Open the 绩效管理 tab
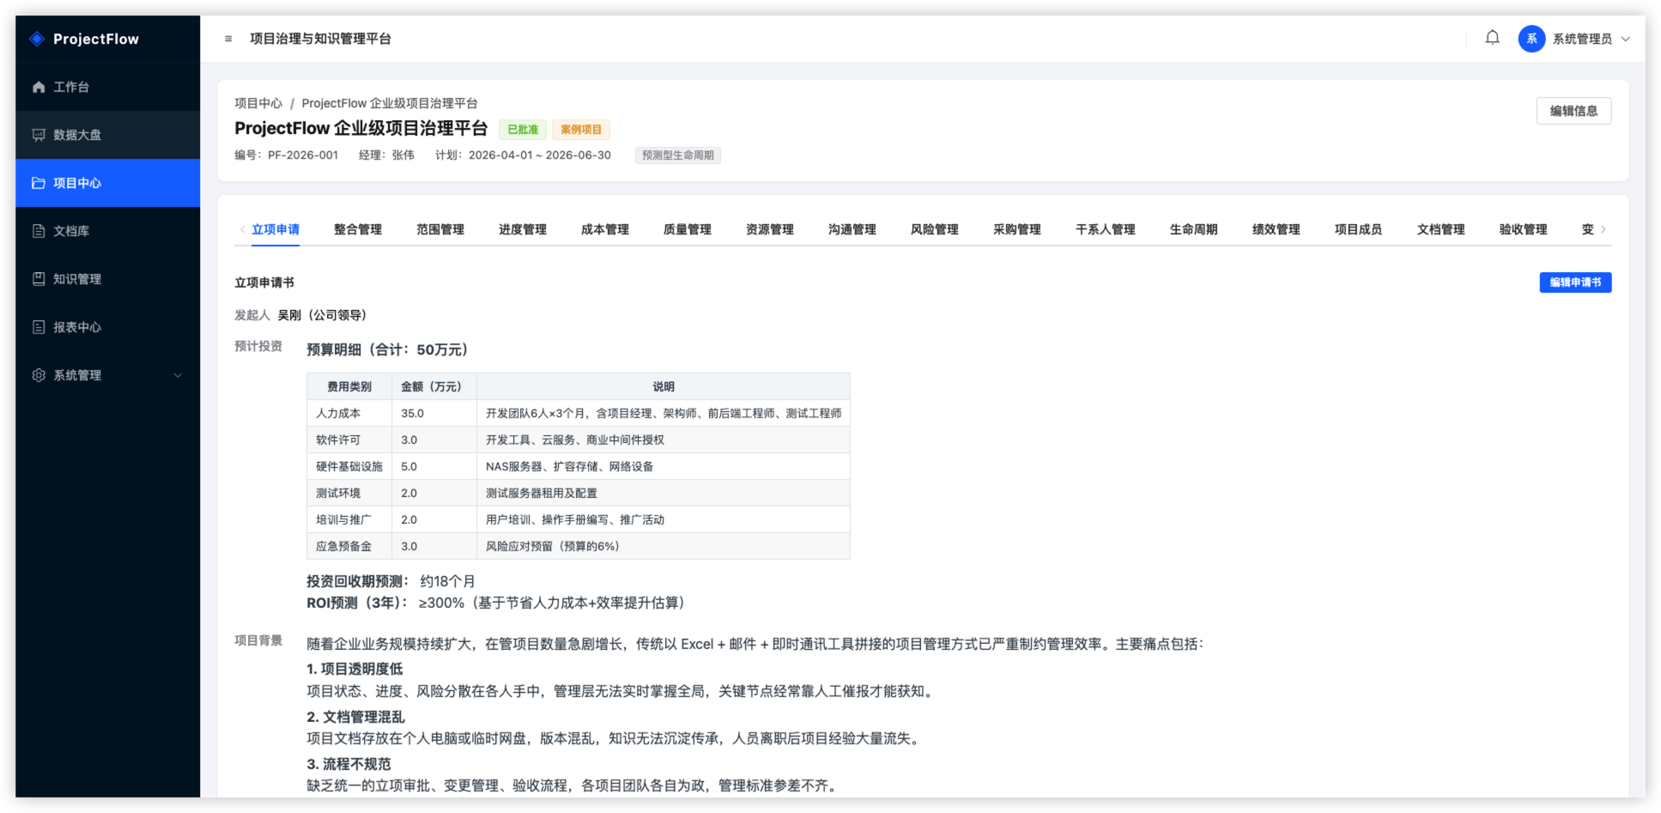 (1276, 229)
